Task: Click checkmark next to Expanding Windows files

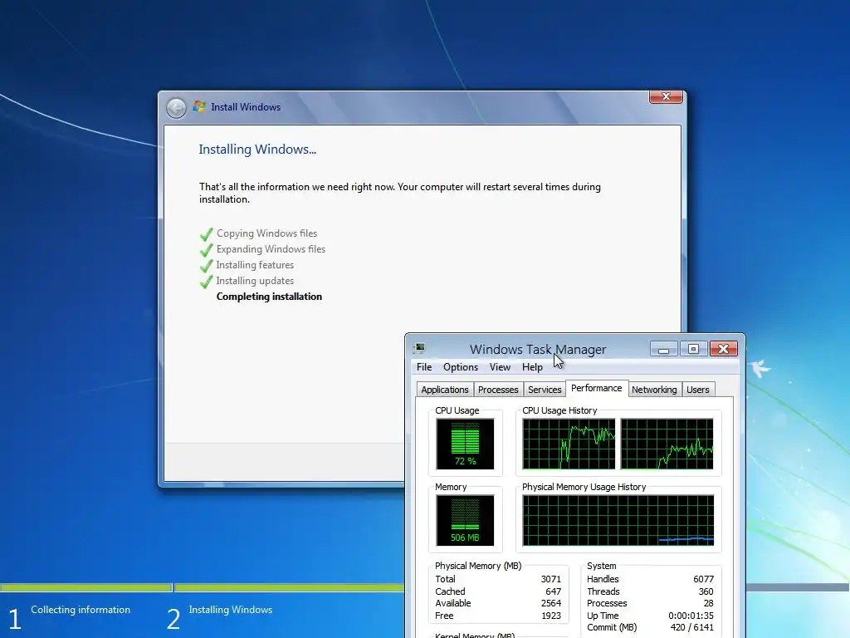Action: coord(206,250)
